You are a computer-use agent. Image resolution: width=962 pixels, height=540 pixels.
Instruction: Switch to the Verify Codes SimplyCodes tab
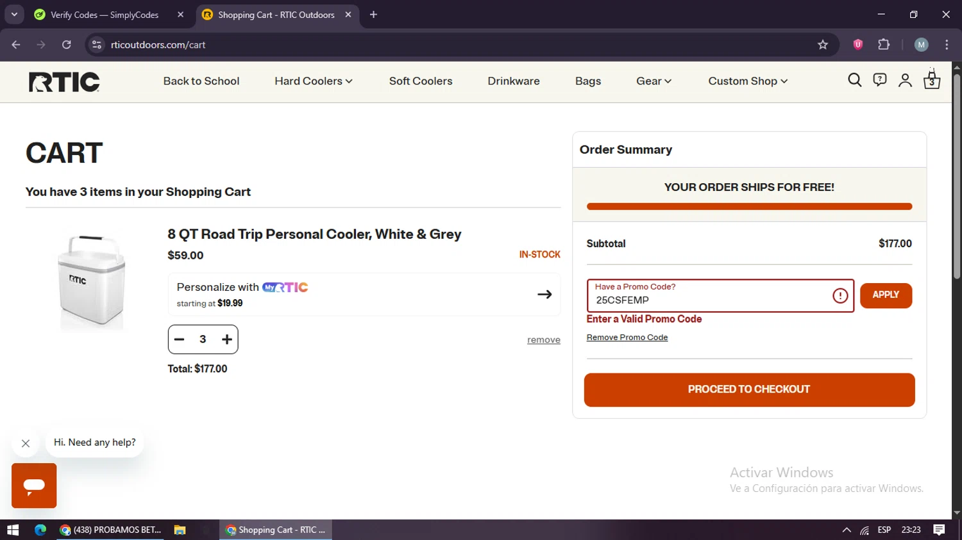pyautogui.click(x=104, y=15)
